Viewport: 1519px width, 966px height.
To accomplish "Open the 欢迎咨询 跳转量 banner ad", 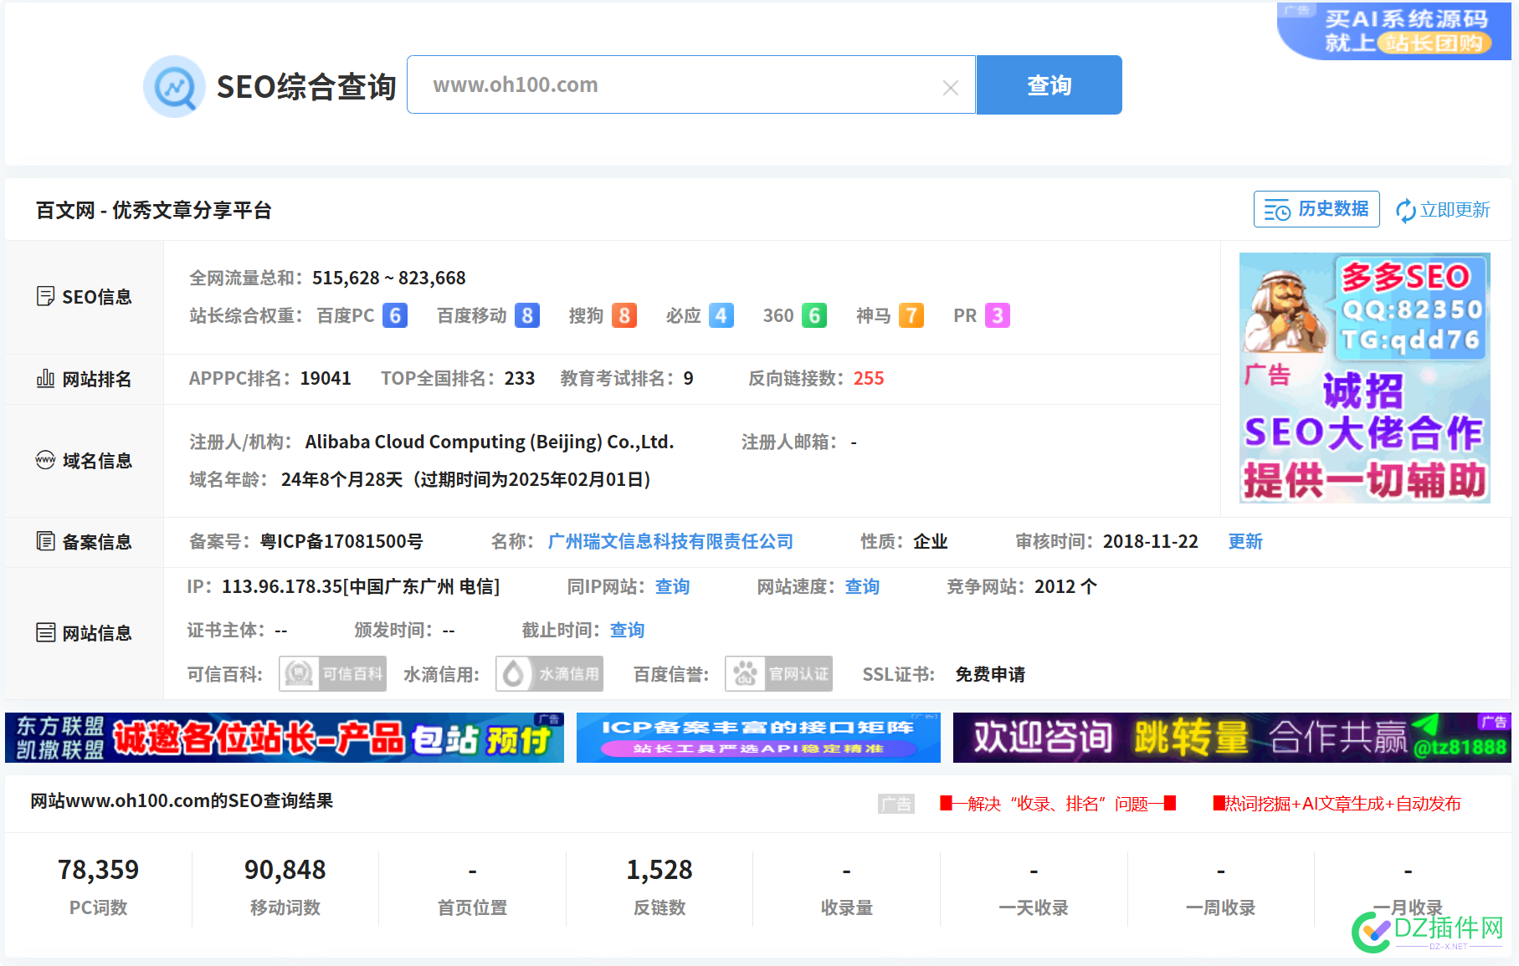I will pos(1232,738).
